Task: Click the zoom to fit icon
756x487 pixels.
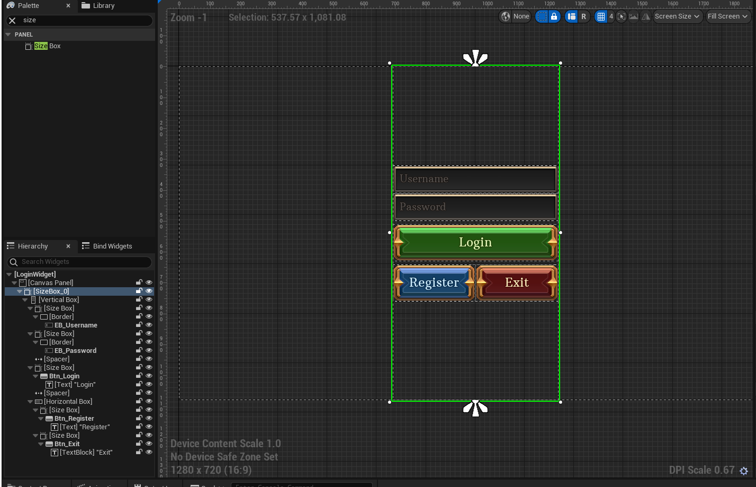Action: [622, 16]
